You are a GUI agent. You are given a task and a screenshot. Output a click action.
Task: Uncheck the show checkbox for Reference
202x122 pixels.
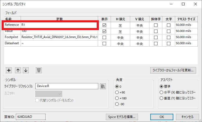click(104, 25)
